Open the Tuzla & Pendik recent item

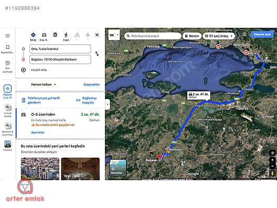point(7,110)
